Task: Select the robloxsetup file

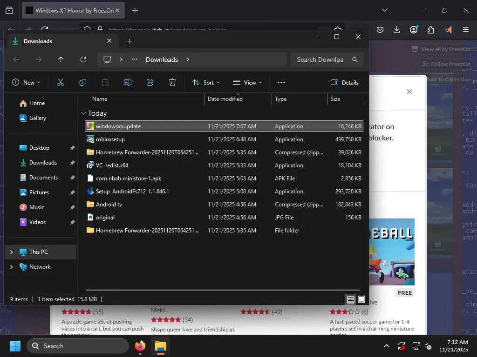Action: coord(224,139)
